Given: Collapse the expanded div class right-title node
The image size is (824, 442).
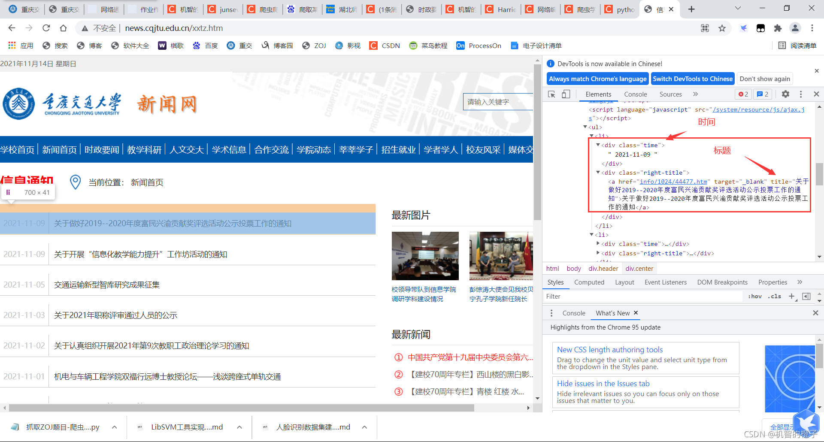Looking at the screenshot, I should [x=598, y=173].
